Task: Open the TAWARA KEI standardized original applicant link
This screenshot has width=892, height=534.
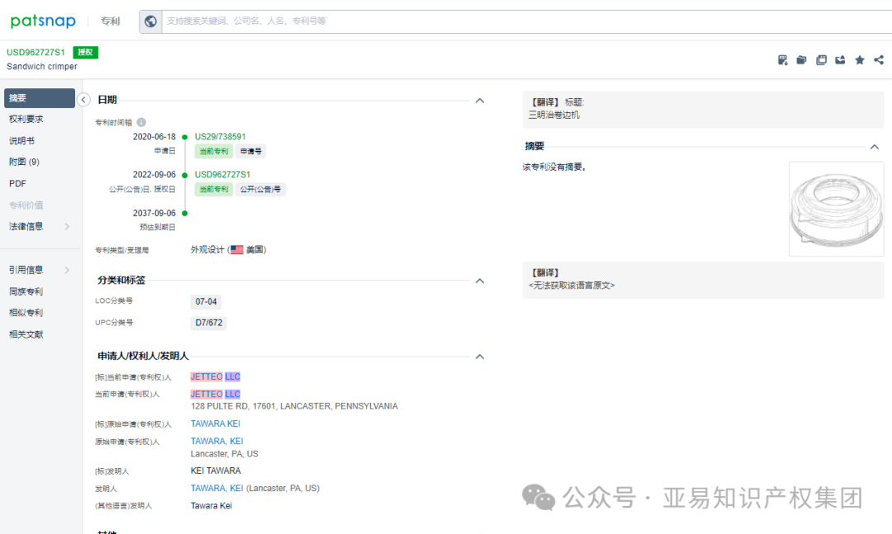Action: click(216, 423)
